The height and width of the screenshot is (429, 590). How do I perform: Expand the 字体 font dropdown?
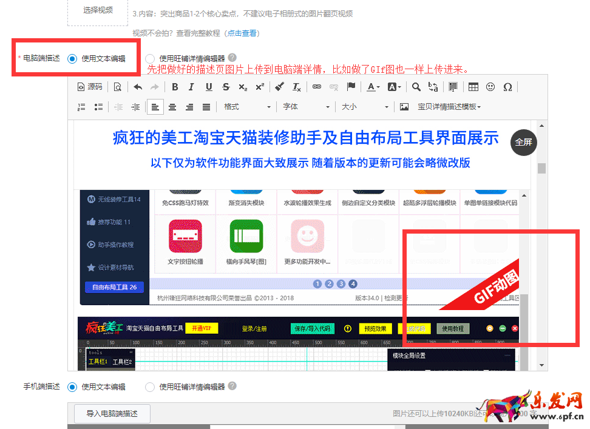click(x=306, y=107)
